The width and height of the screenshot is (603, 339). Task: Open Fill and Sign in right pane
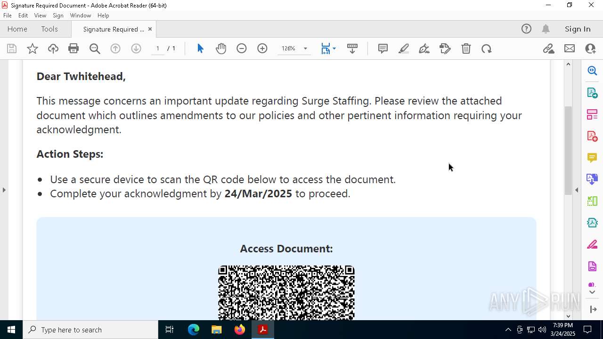tap(592, 245)
